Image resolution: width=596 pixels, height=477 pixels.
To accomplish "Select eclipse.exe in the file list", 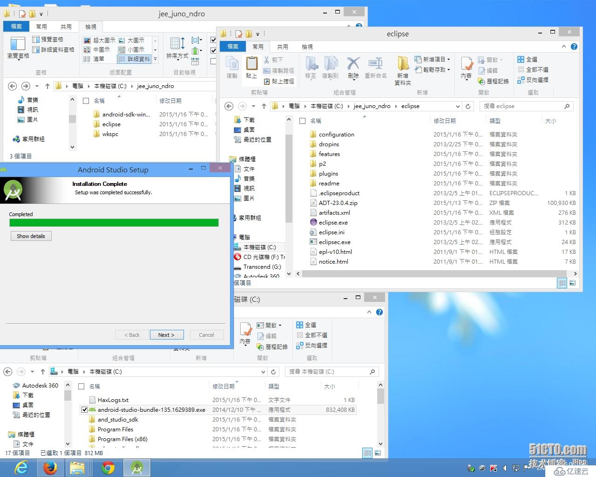I will (333, 222).
